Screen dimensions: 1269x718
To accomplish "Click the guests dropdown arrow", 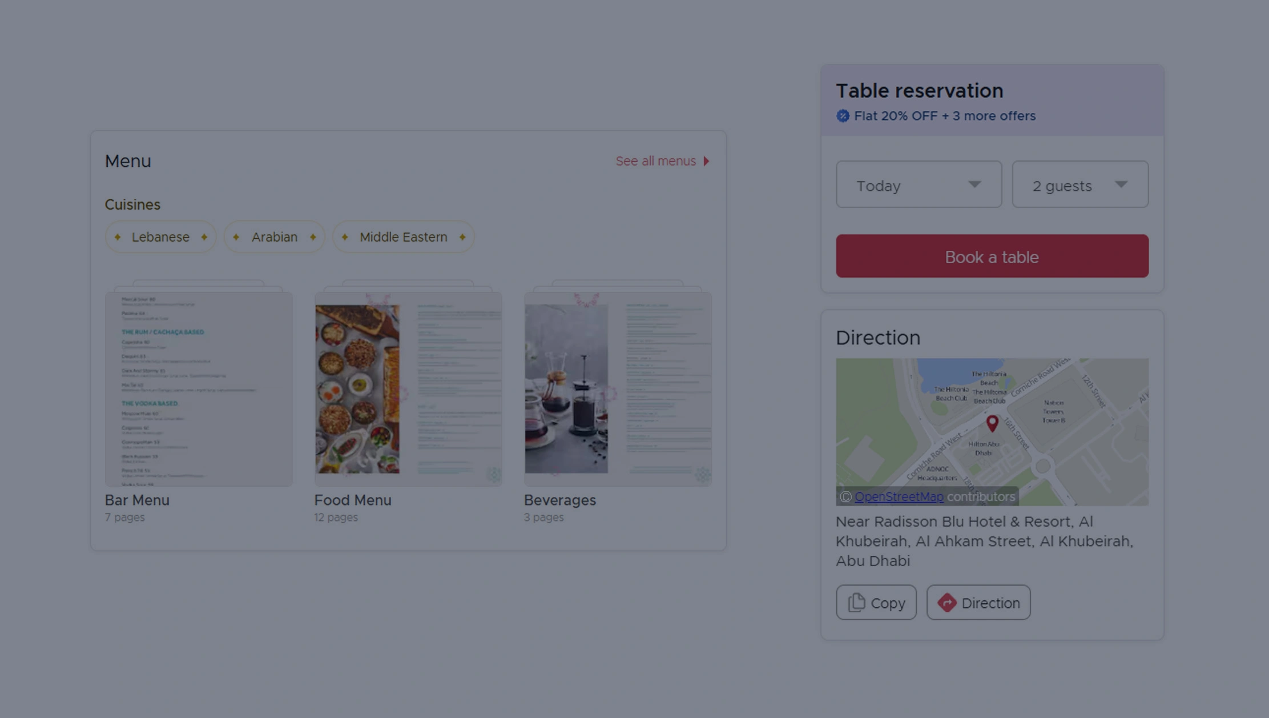I will coord(1121,184).
